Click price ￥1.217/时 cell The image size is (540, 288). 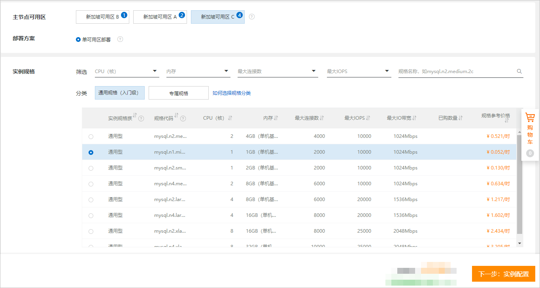(498, 200)
